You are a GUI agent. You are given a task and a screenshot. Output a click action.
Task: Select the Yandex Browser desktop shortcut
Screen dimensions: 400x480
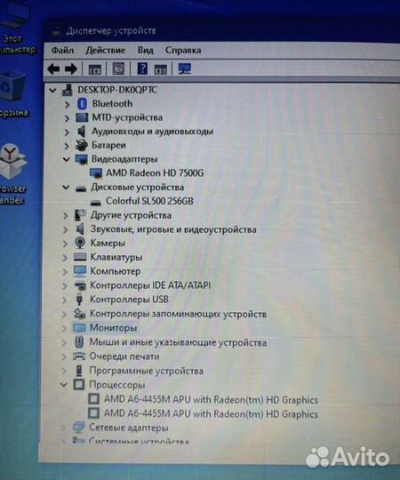click(12, 174)
